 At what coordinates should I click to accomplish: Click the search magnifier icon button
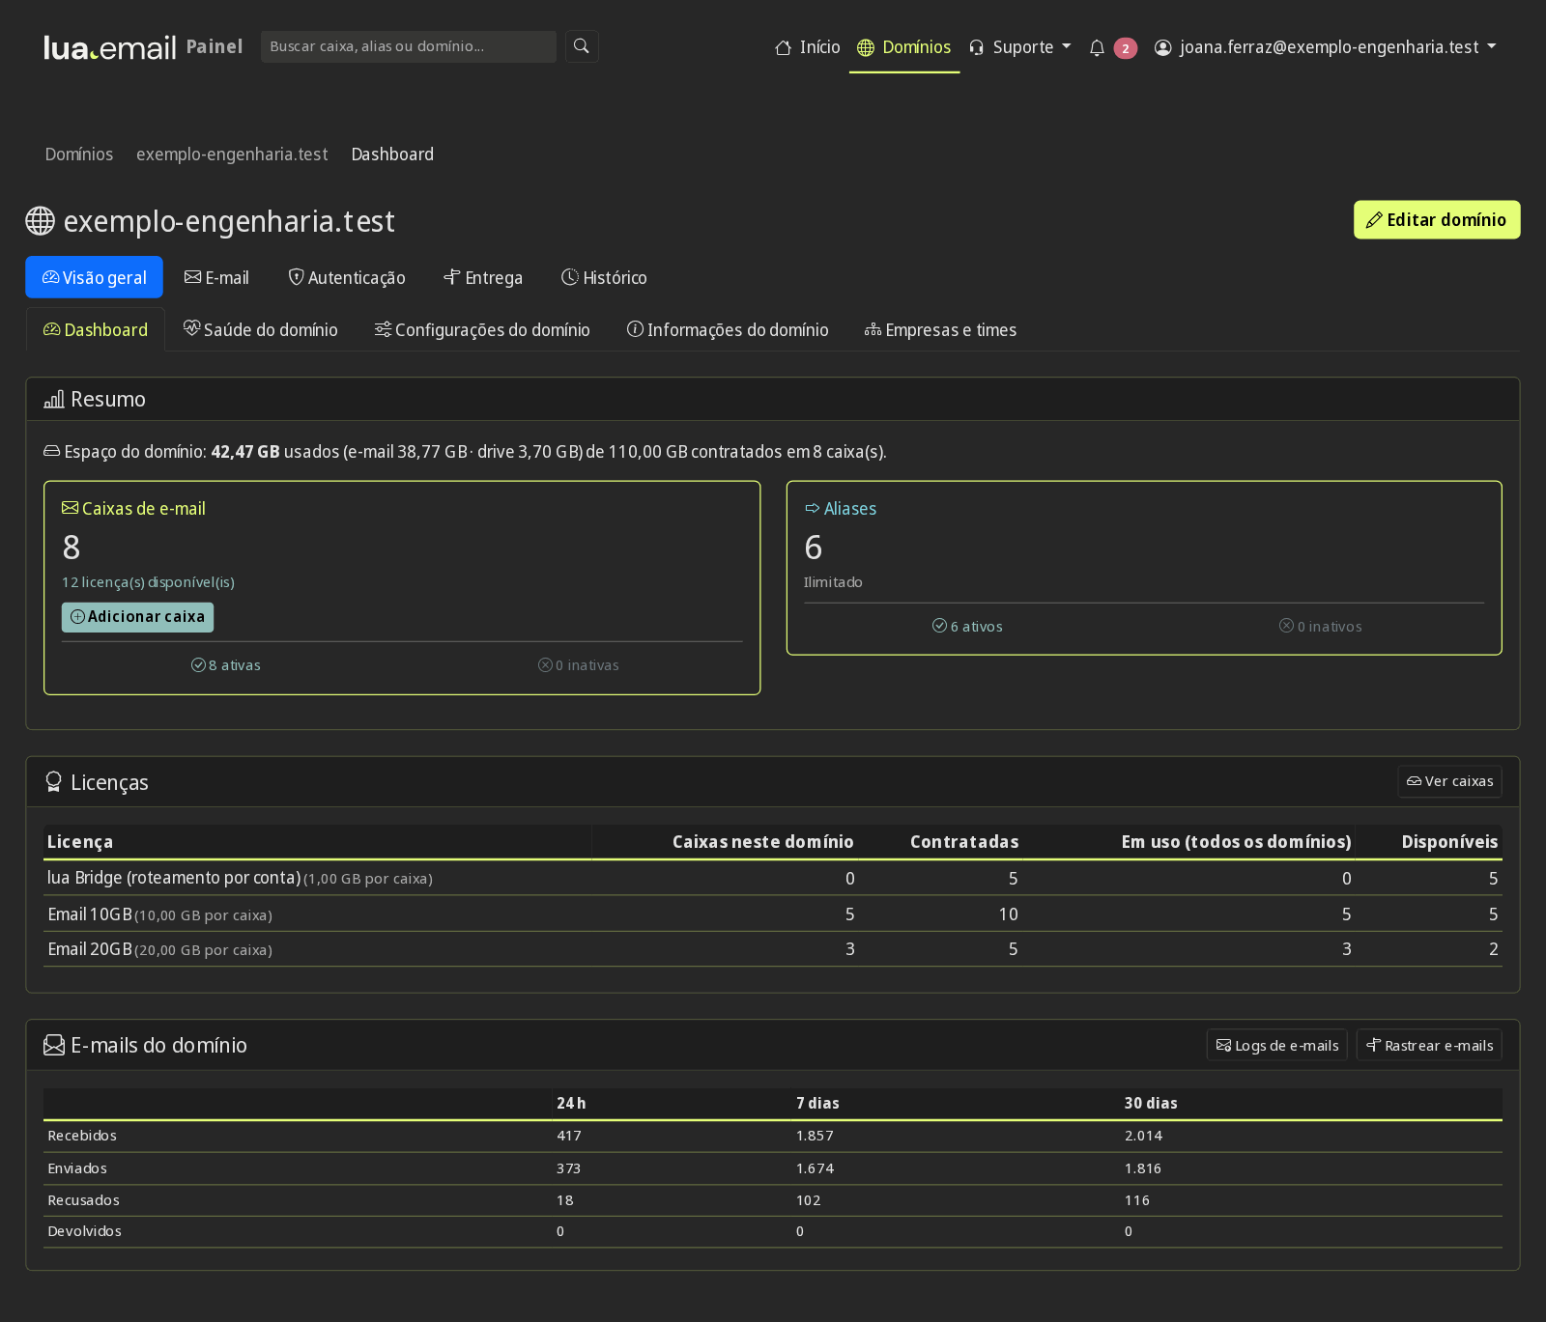[x=582, y=46]
